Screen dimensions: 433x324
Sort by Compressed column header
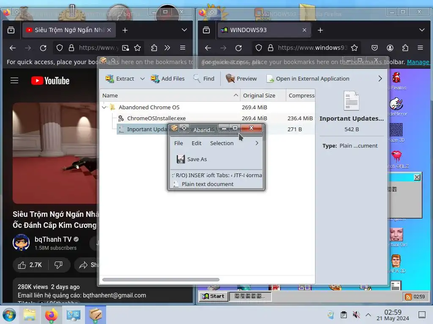pyautogui.click(x=301, y=96)
